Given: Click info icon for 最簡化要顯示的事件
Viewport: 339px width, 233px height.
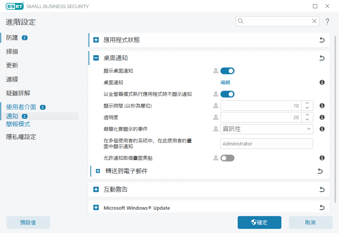Looking at the screenshot, I should click(x=322, y=129).
